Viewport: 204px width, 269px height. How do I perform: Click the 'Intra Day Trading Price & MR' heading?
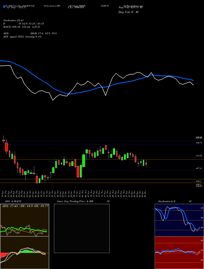click(75, 201)
